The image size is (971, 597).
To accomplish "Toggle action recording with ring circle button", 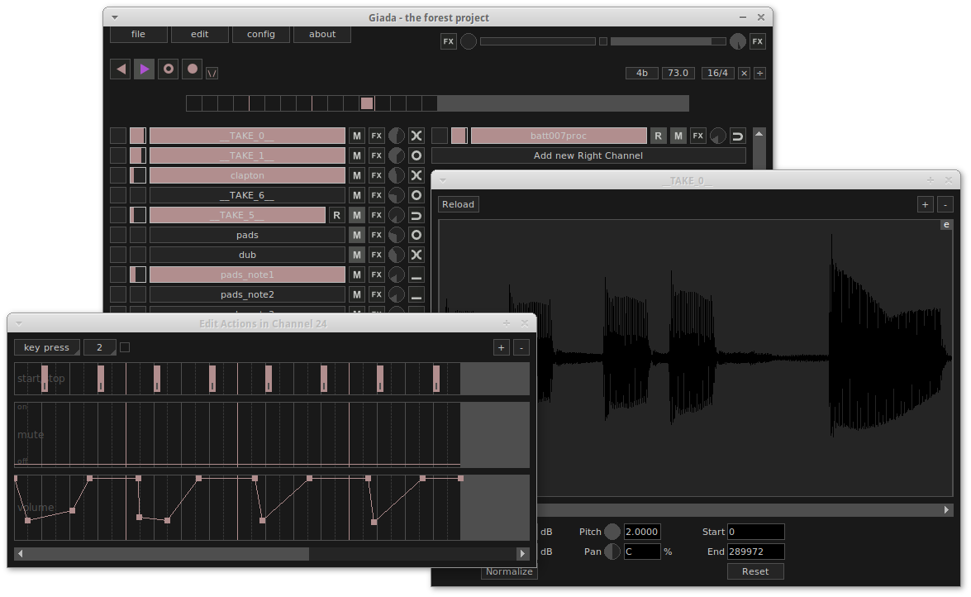I will [169, 69].
